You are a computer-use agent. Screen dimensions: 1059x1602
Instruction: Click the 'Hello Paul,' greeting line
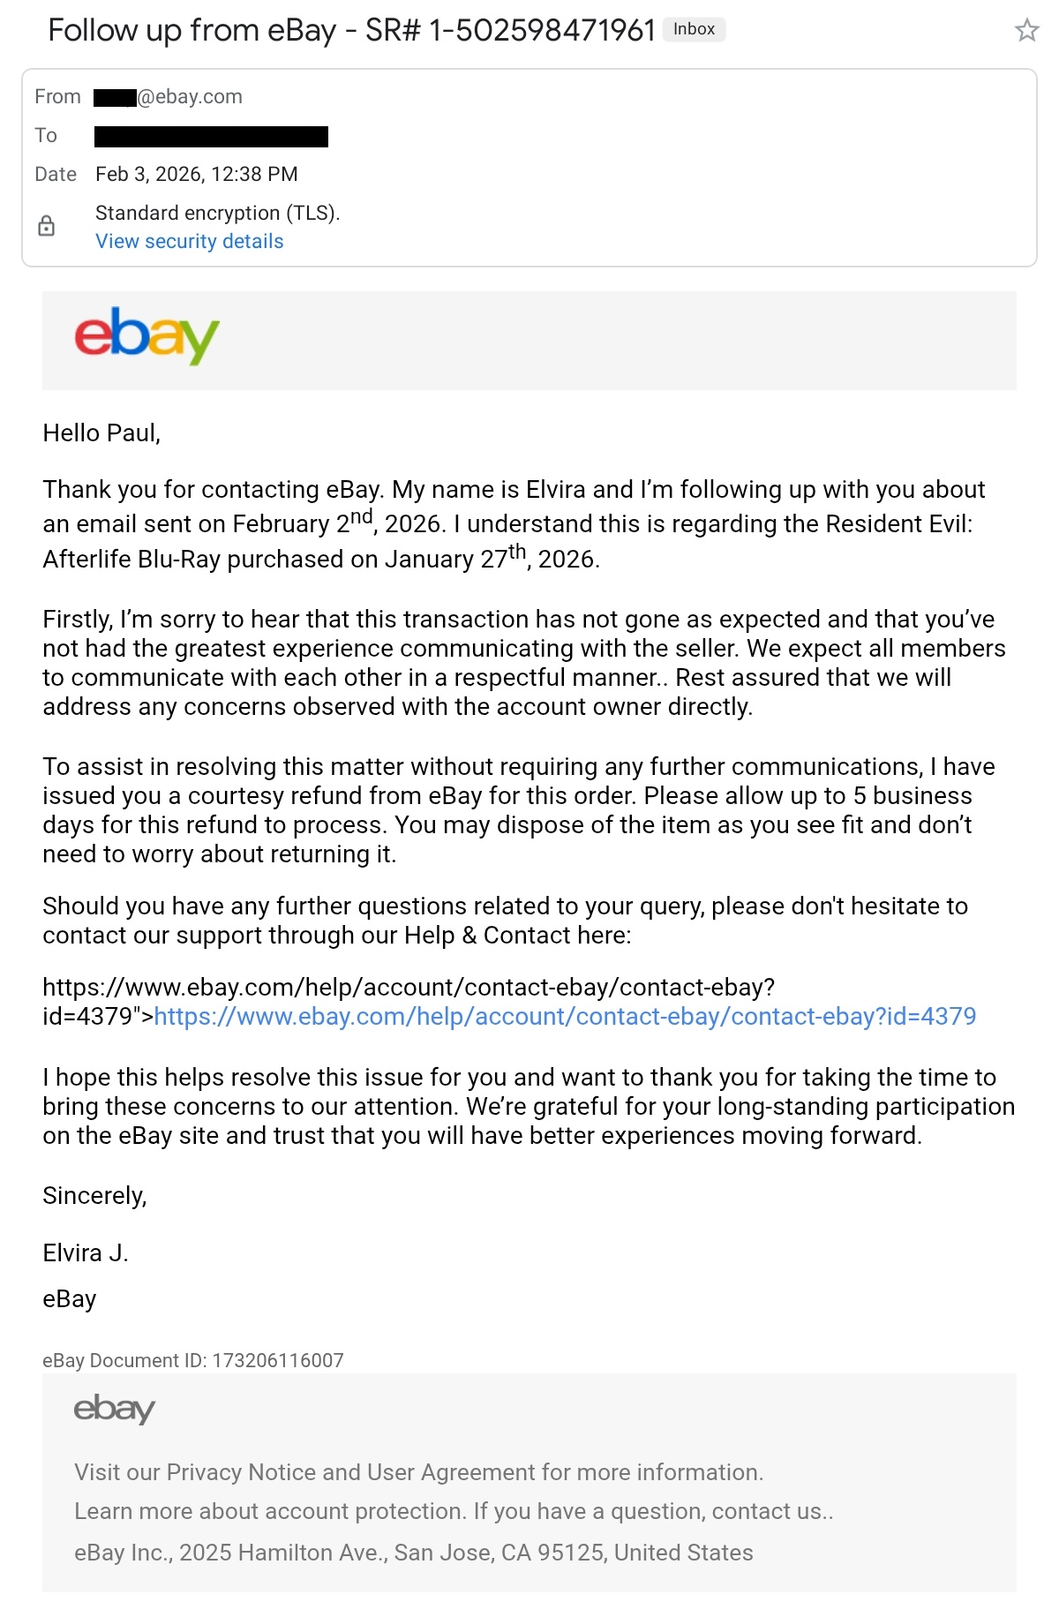pyautogui.click(x=101, y=433)
